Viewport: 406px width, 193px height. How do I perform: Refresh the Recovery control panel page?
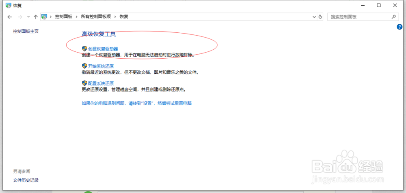click(x=320, y=17)
